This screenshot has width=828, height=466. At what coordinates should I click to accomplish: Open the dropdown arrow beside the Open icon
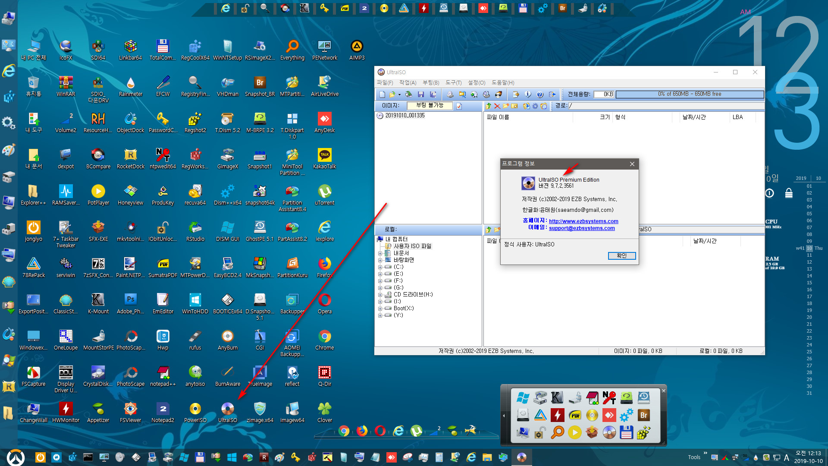(x=399, y=94)
